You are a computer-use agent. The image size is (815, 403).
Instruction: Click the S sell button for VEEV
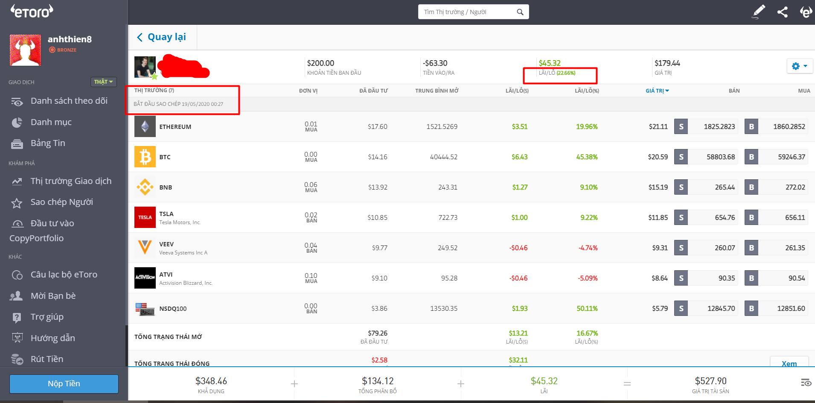(681, 248)
